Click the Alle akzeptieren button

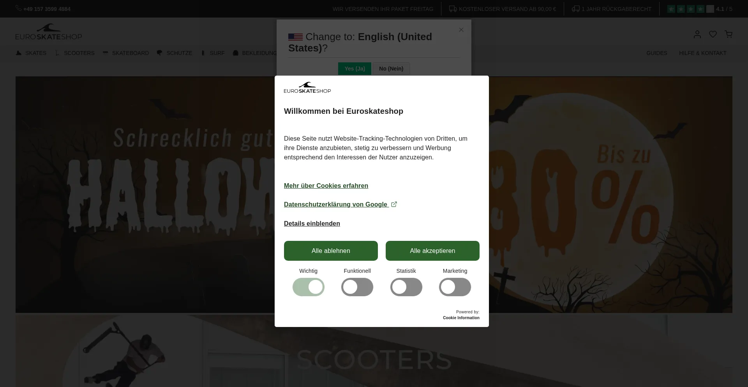point(432,251)
